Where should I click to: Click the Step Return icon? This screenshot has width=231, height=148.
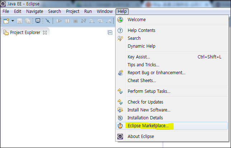tap(108, 21)
